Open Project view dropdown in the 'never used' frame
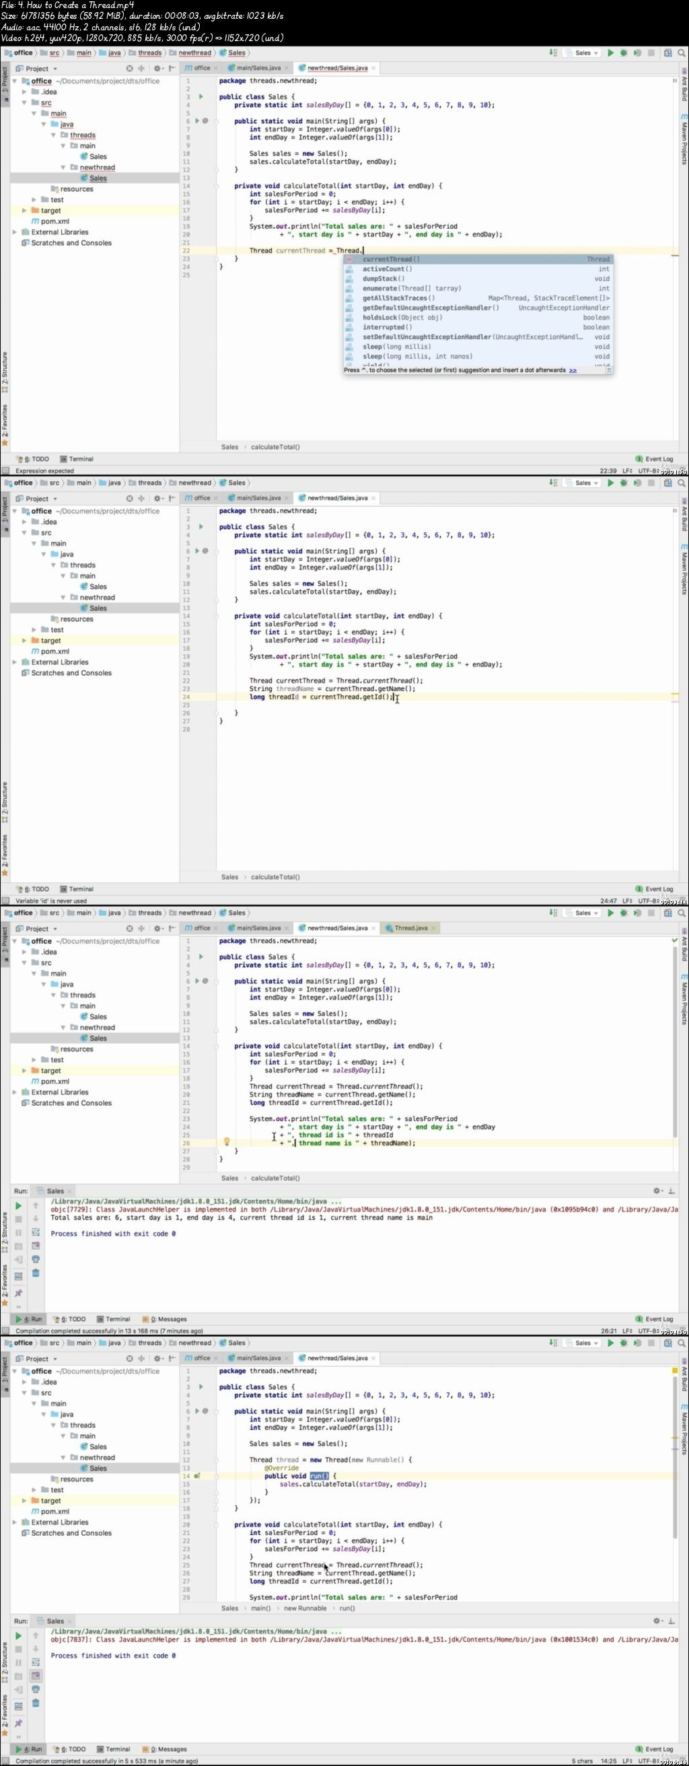The height and width of the screenshot is (1766, 689). pos(41,499)
